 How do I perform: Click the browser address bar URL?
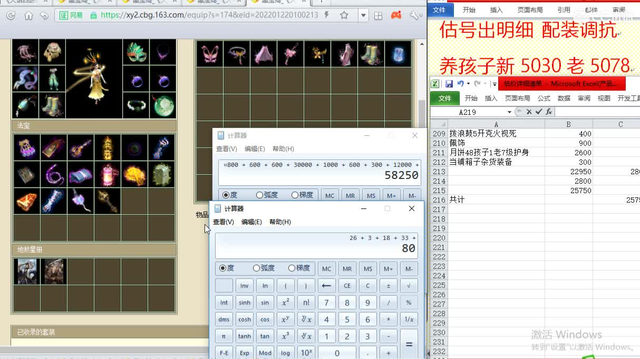click(x=209, y=15)
